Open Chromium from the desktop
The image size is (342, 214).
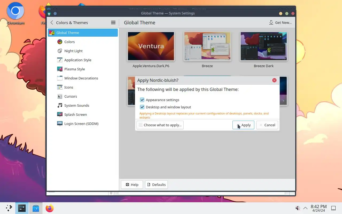click(15, 13)
